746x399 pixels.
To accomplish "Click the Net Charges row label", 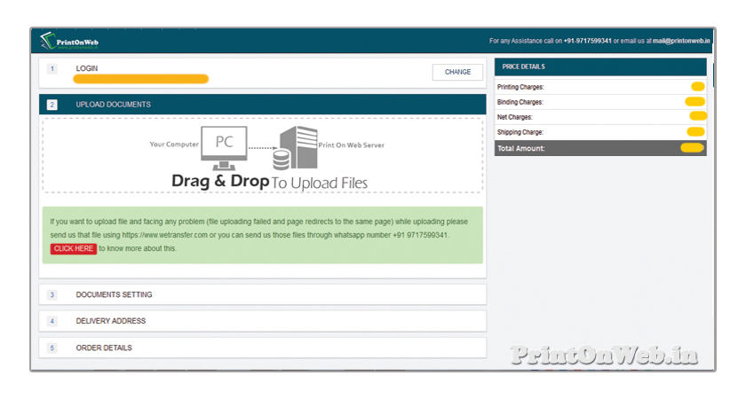I will (515, 117).
